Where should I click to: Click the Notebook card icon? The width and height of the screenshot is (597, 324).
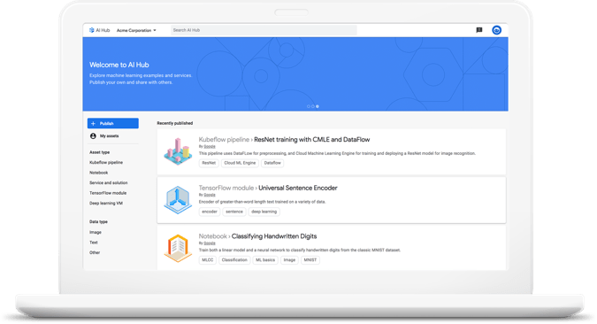178,248
